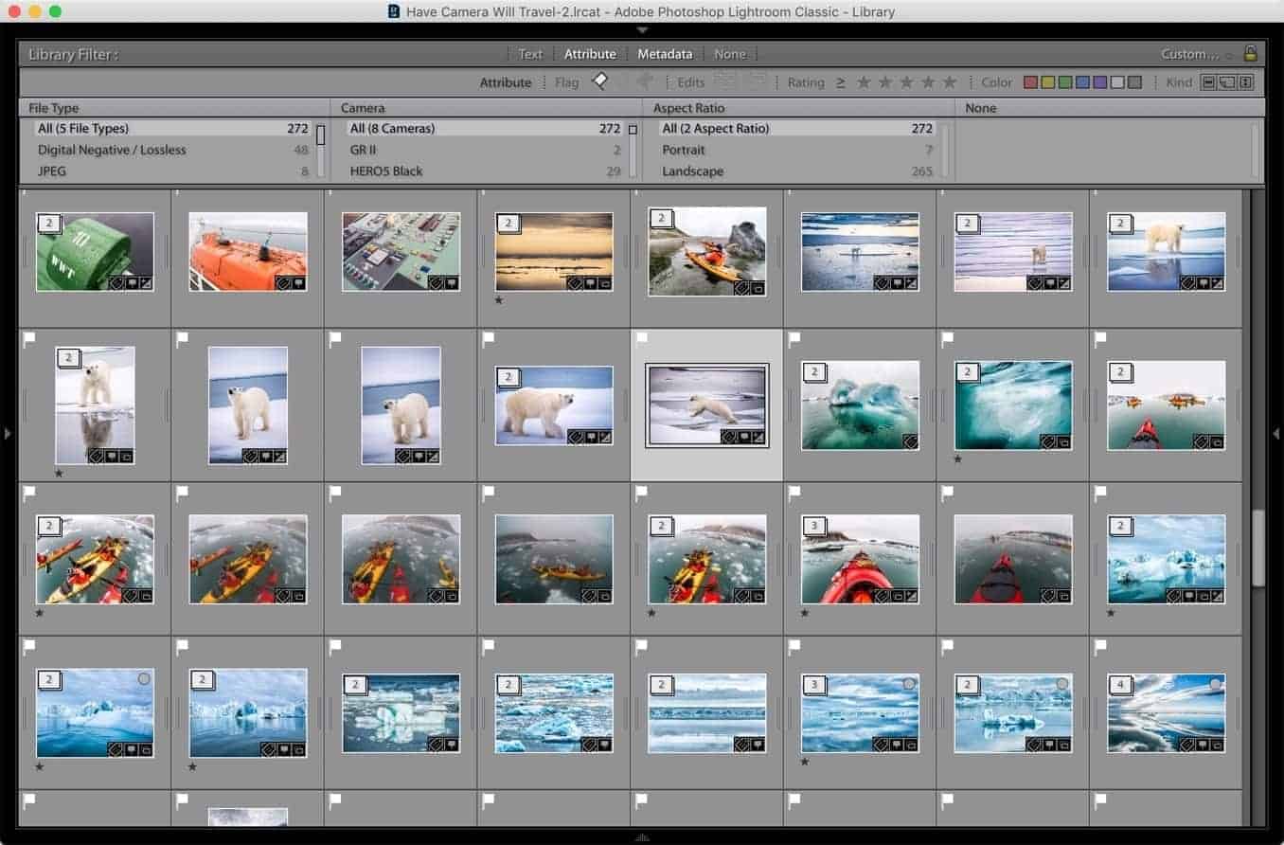Click the rating comparison ≥ symbol
This screenshot has width=1284, height=845.
pyautogui.click(x=840, y=82)
